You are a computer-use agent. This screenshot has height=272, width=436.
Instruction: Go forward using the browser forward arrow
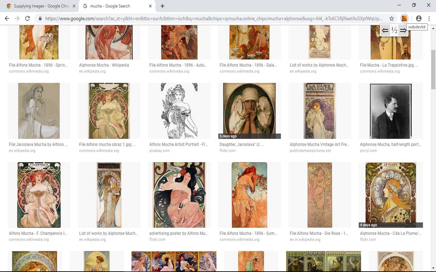click(17, 18)
